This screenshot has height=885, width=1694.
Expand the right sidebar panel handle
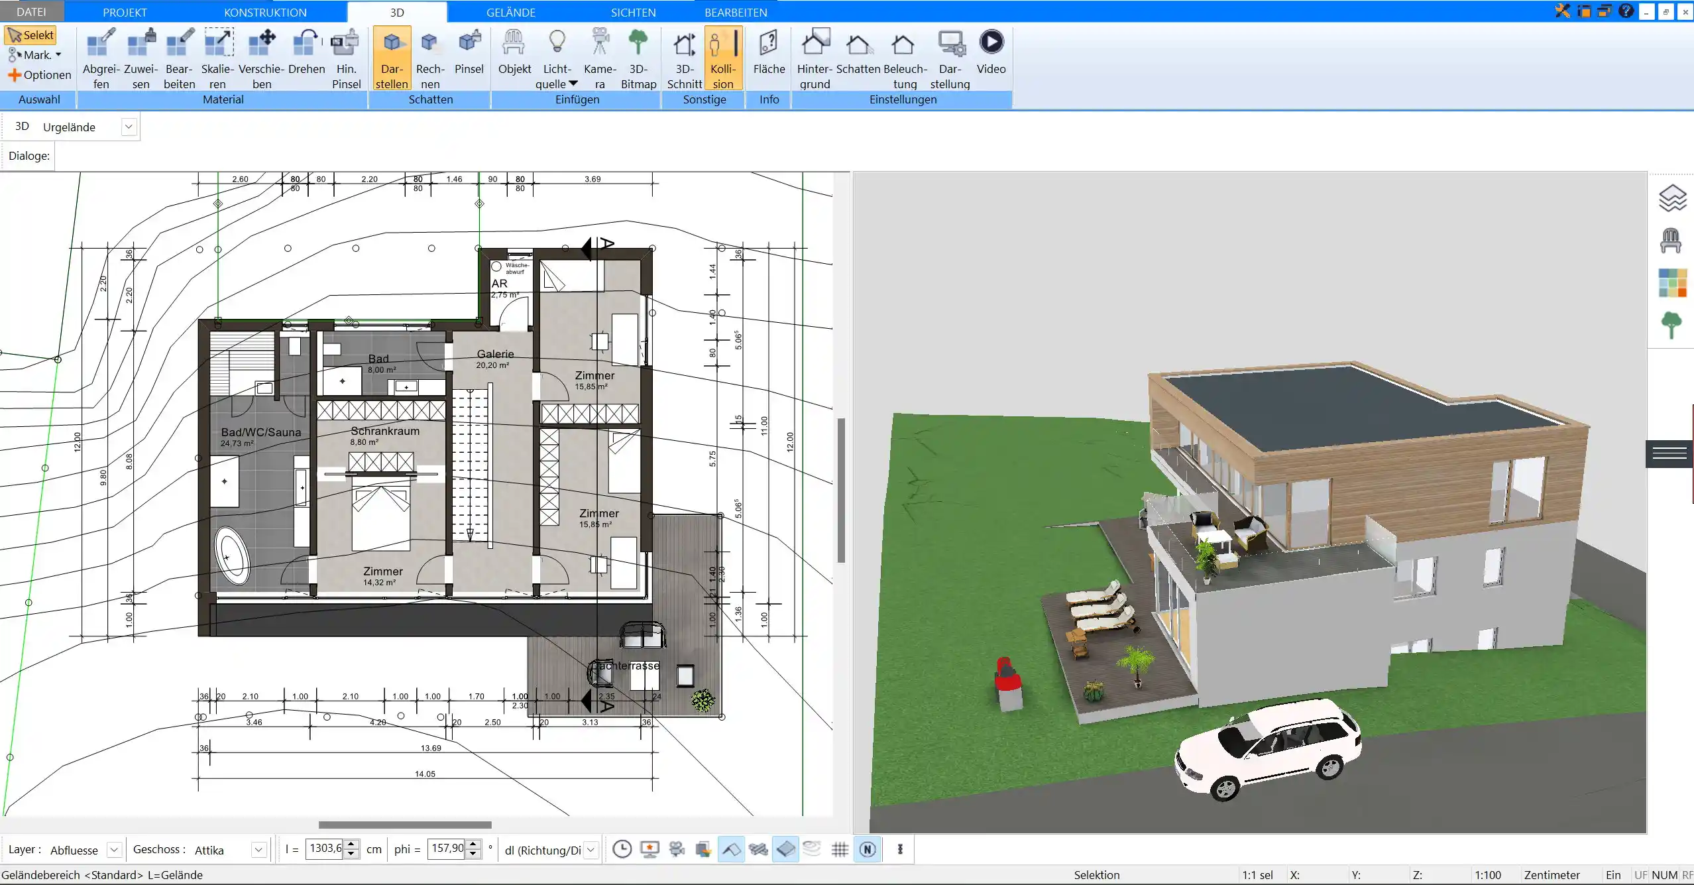1669,453
